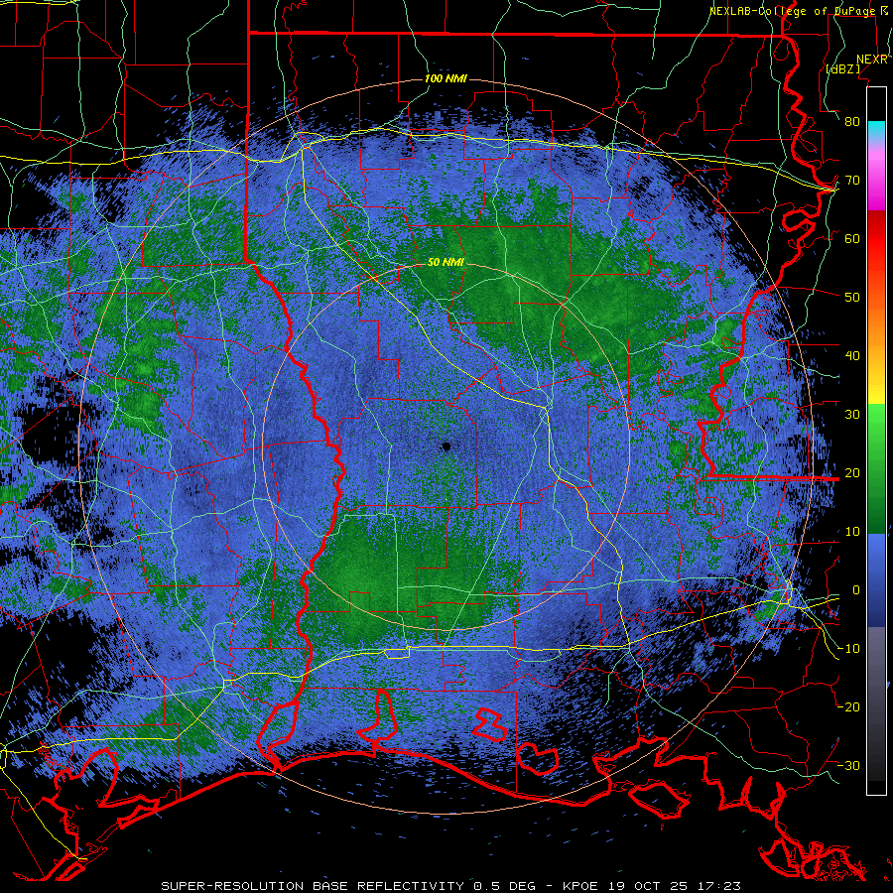Click the green band of the color bar
Image resolution: width=893 pixels, height=893 pixels.
pos(876,468)
